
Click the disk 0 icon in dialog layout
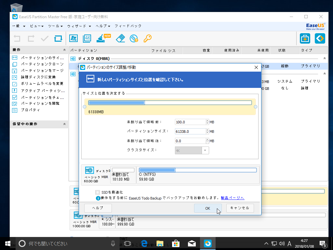pyautogui.click(x=89, y=170)
